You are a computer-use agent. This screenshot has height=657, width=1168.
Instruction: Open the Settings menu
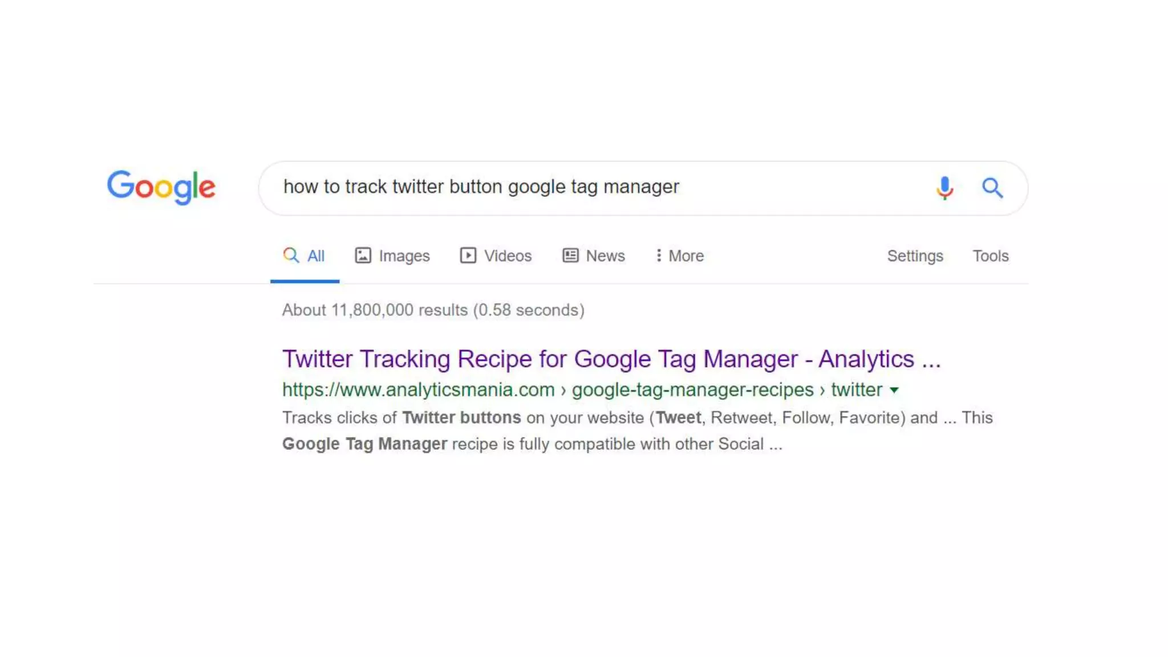coord(915,256)
